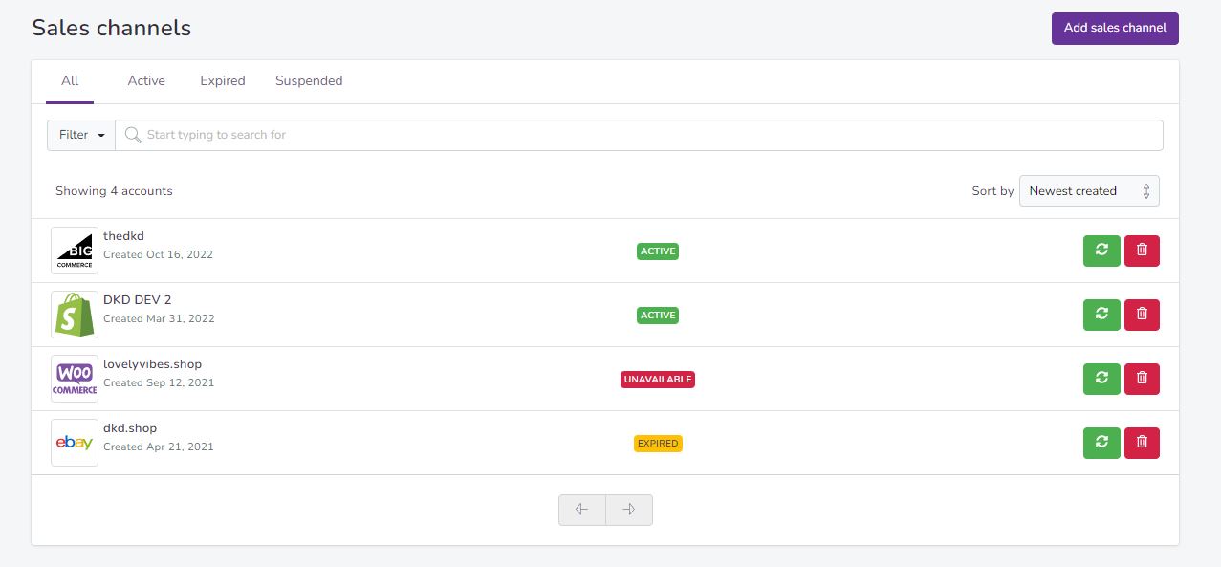Click 'Showing 4 accounts' text
The width and height of the screenshot is (1221, 567).
[x=114, y=191]
